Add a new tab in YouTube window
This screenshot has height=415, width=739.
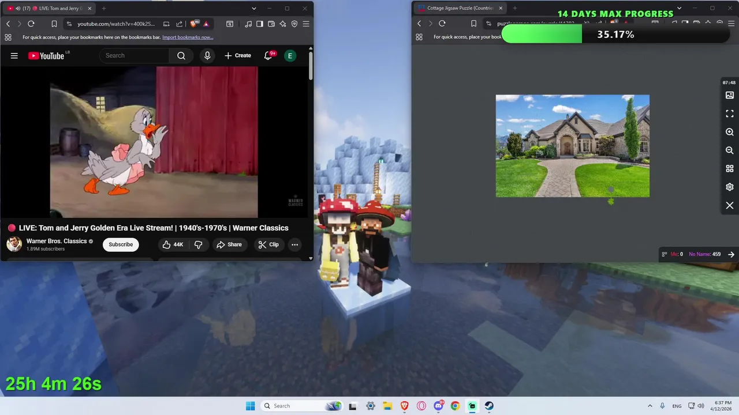coord(104,8)
